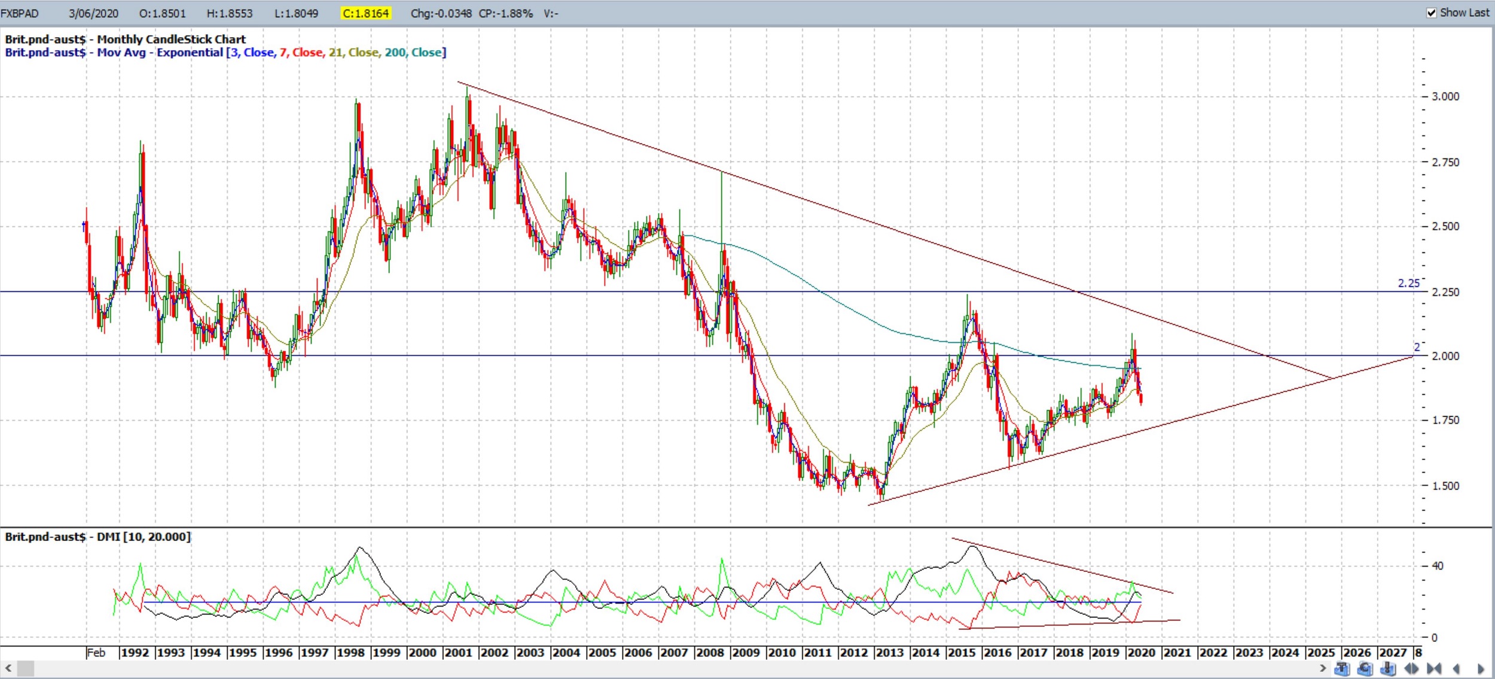
Task: Click the horizontal line label '2' near 2.000
Action: pyautogui.click(x=1417, y=347)
